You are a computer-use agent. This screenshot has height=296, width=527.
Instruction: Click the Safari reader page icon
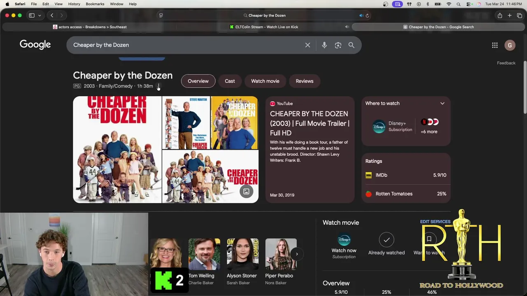click(x=161, y=16)
